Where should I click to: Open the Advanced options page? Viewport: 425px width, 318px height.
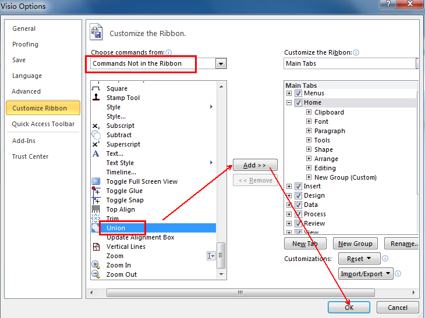(26, 91)
